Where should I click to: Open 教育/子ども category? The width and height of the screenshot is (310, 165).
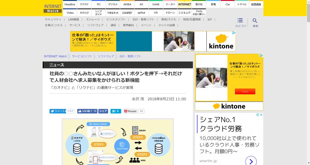169,19
